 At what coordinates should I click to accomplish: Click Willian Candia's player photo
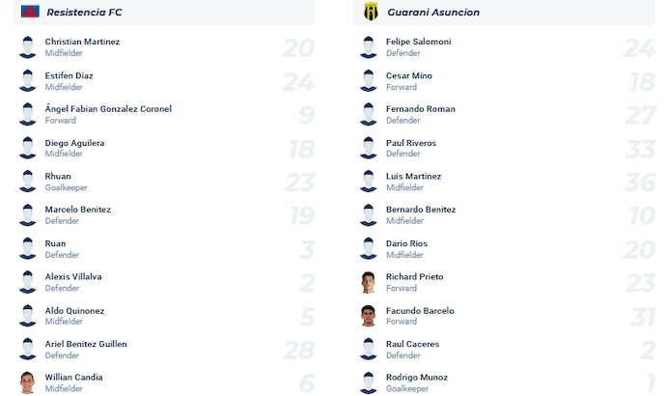(x=27, y=382)
